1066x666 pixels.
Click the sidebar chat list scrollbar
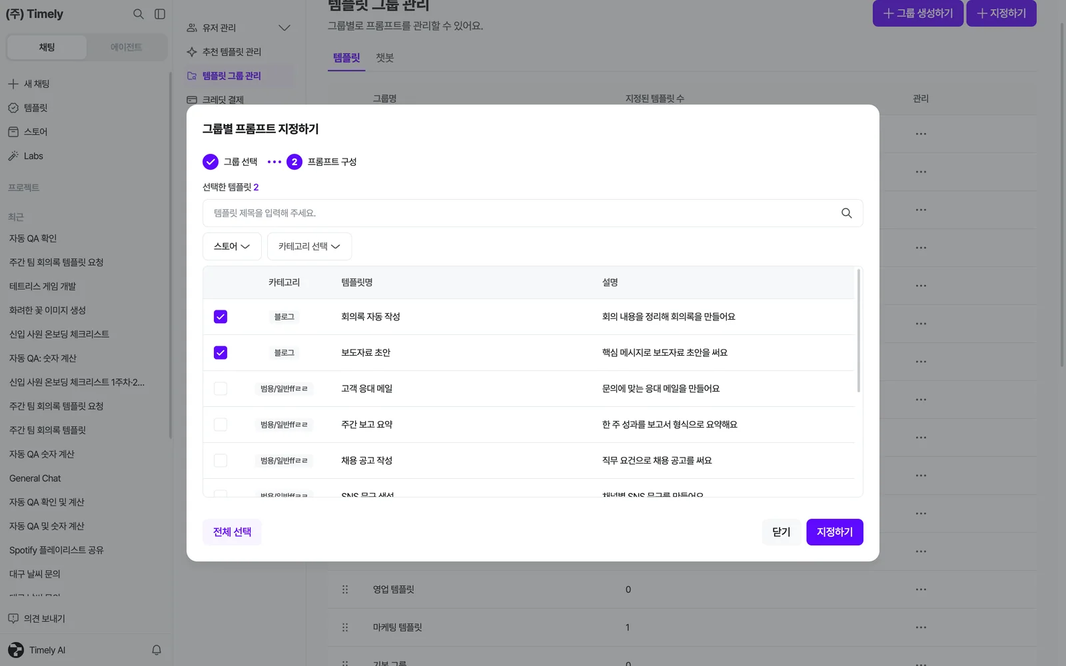coord(171,256)
